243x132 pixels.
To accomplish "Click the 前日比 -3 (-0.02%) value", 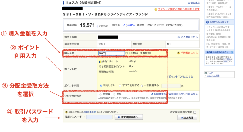I will pyautogui.click(x=129, y=25).
